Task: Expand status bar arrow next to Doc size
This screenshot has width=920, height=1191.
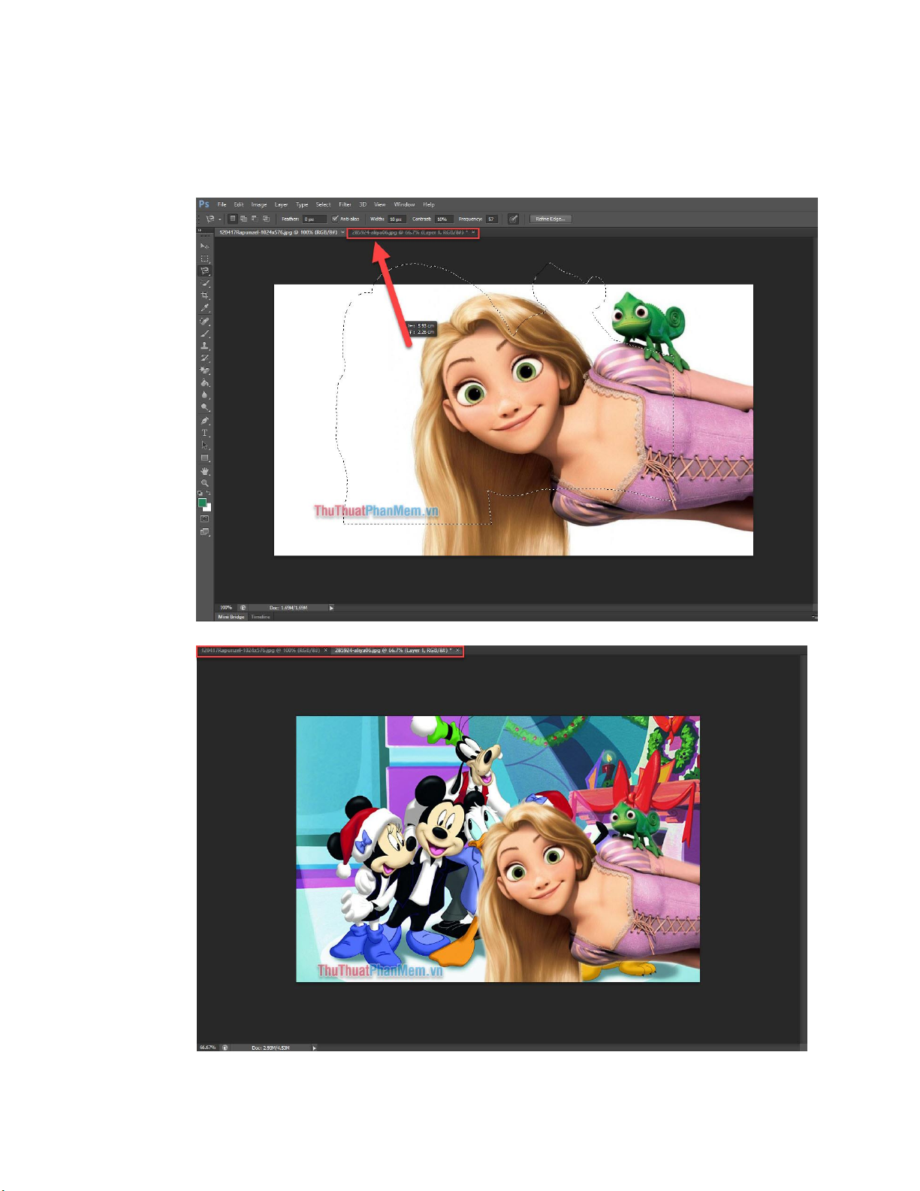Action: [331, 607]
